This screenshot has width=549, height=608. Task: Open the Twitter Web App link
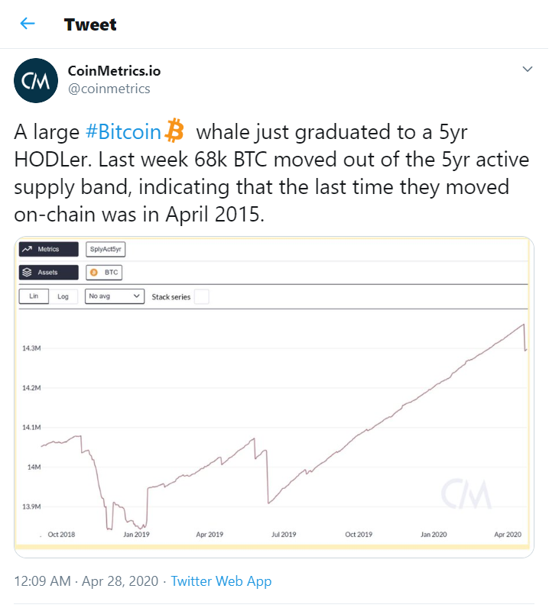click(221, 581)
